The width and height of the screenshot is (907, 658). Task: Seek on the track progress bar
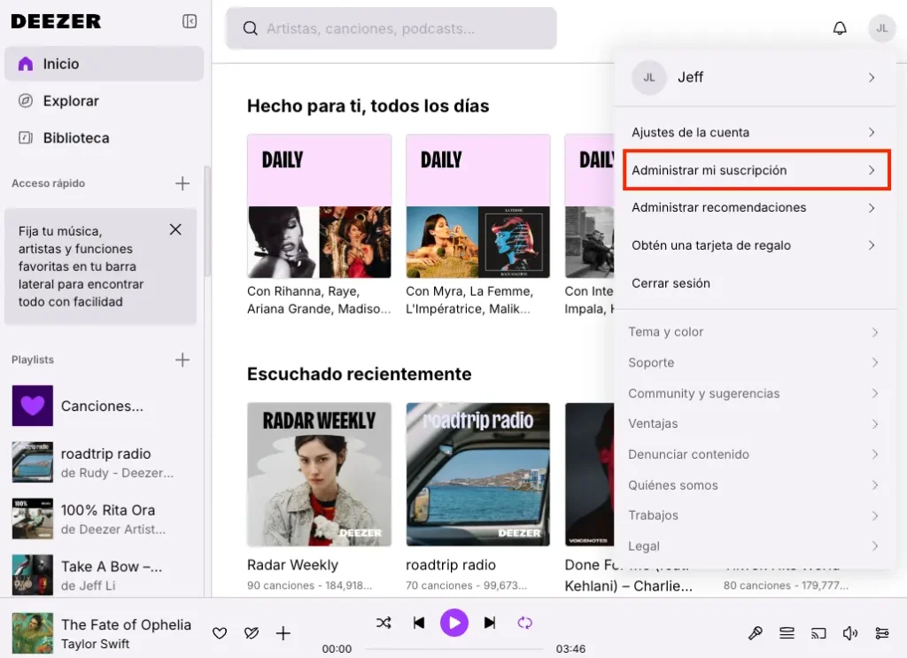click(454, 649)
